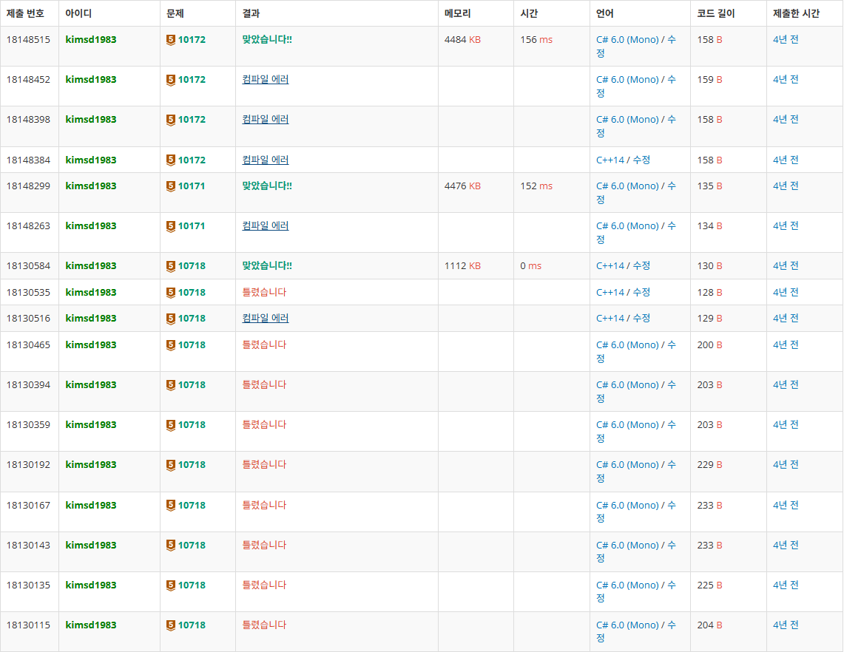
Task: Click time value '0 ms'
Action: 530,265
